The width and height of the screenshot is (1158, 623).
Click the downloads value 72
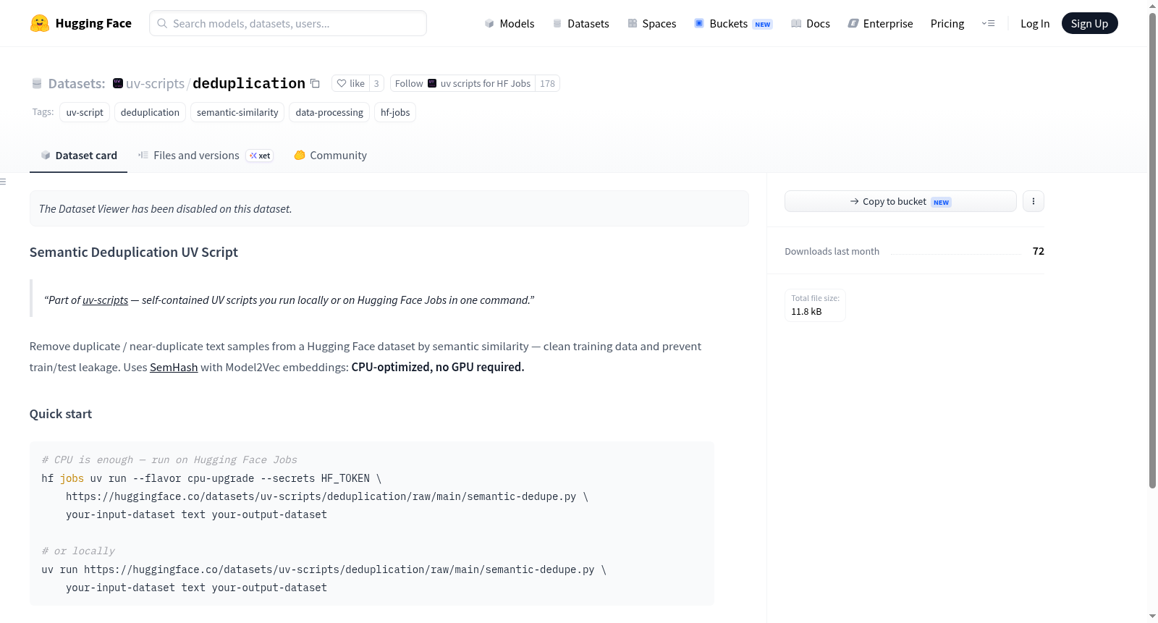tap(1039, 251)
